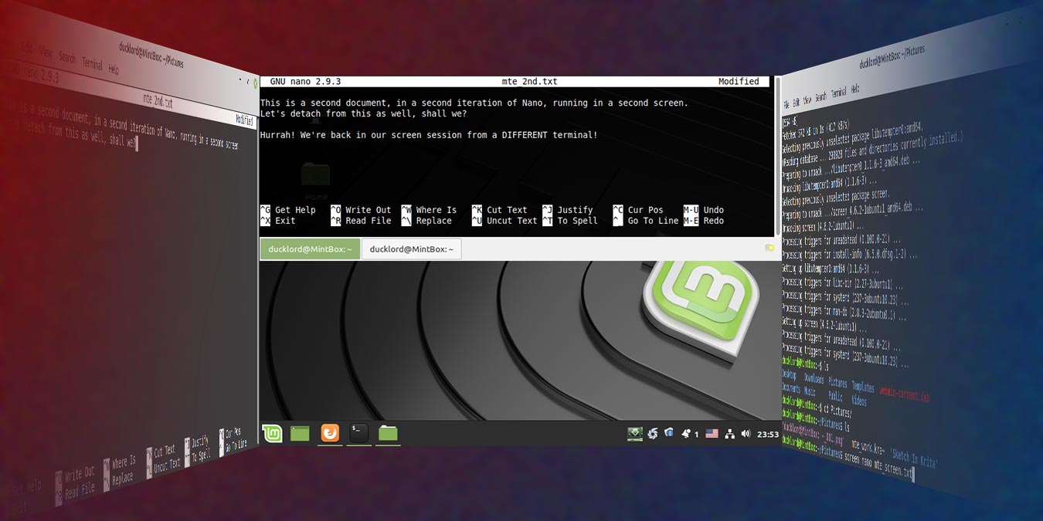
Task: Toggle keyboard layout via the US flag
Action: pos(712,433)
